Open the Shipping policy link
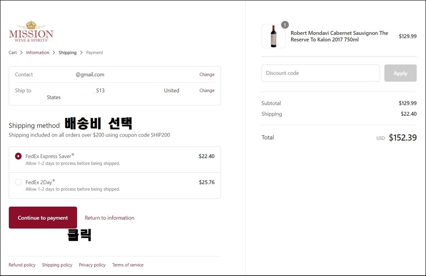The width and height of the screenshot is (426, 276). click(x=57, y=265)
